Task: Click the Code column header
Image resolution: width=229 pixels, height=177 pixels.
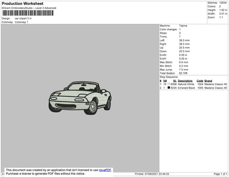Action: pyautogui.click(x=200, y=80)
